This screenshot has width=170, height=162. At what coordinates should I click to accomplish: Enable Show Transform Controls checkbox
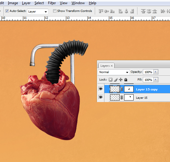pos(55,11)
